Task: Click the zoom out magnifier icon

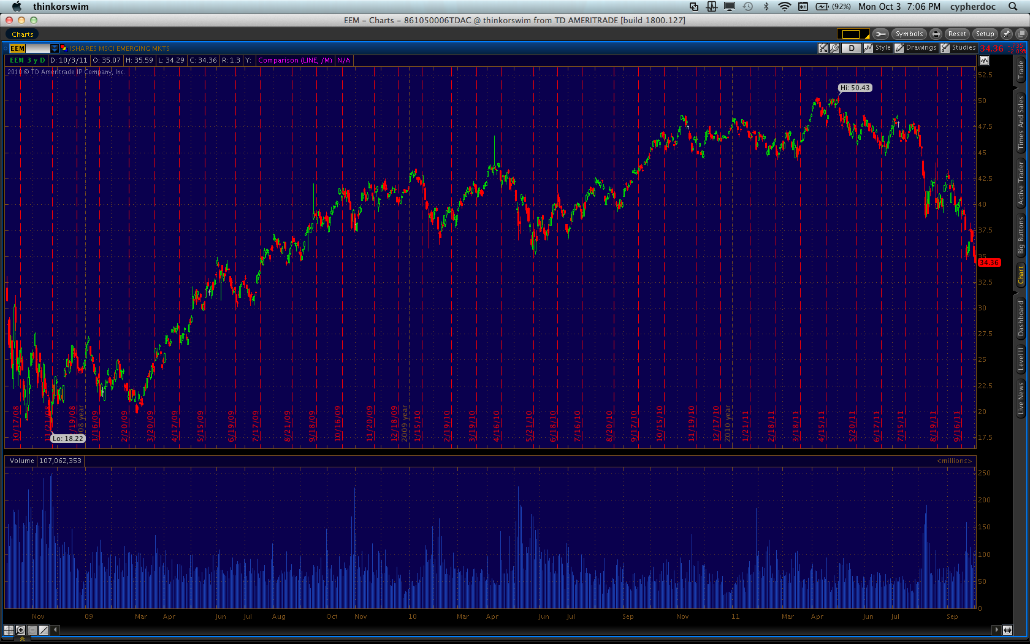Action: tap(32, 630)
